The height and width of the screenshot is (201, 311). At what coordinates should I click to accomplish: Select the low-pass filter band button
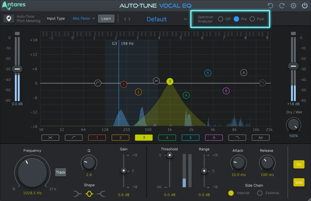[x=237, y=138]
